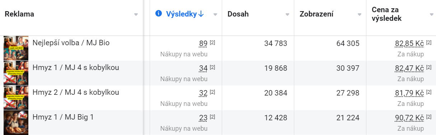
Task: Click the 82,85 Kč cost value
Action: click(409, 44)
